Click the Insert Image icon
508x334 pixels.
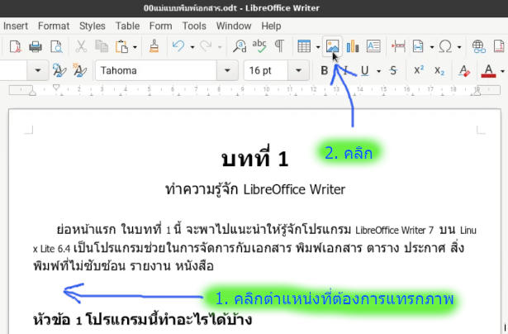point(332,46)
